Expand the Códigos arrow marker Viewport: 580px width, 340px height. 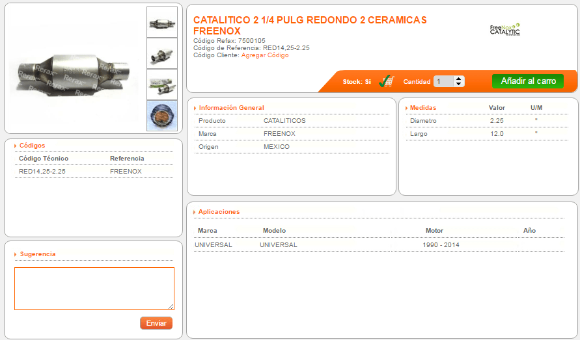(x=15, y=146)
